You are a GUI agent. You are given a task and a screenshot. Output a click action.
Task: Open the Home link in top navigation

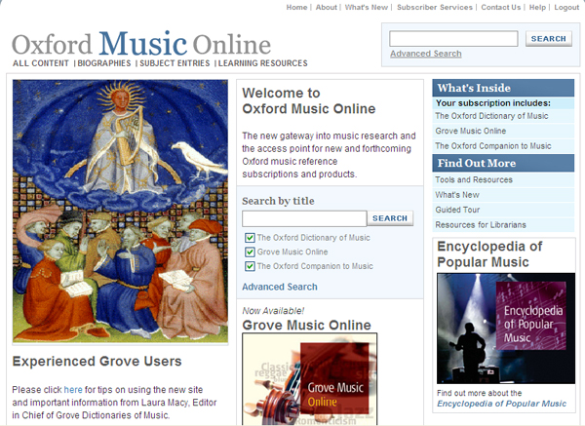point(296,7)
